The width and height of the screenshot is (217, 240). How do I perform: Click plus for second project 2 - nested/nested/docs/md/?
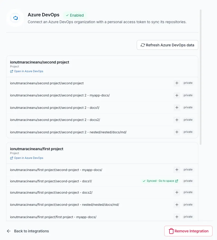pos(177,132)
